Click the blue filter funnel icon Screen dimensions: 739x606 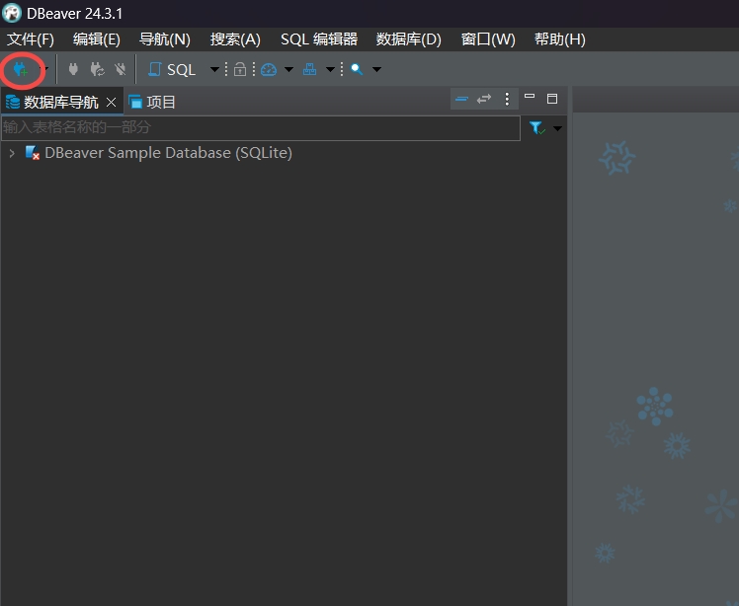pos(536,128)
